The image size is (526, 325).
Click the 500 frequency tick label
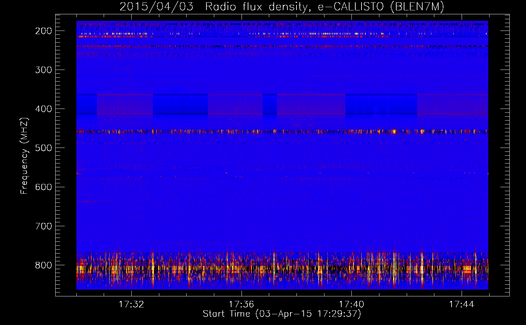coord(44,148)
